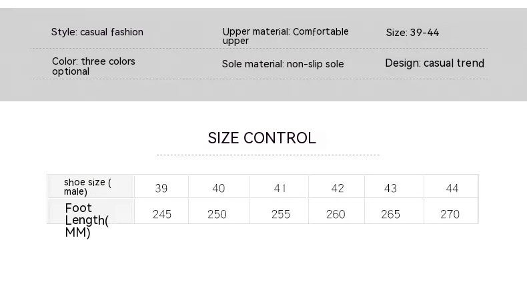Select shoe size 39 cell
The width and height of the screenshot is (527, 296).
161,188
